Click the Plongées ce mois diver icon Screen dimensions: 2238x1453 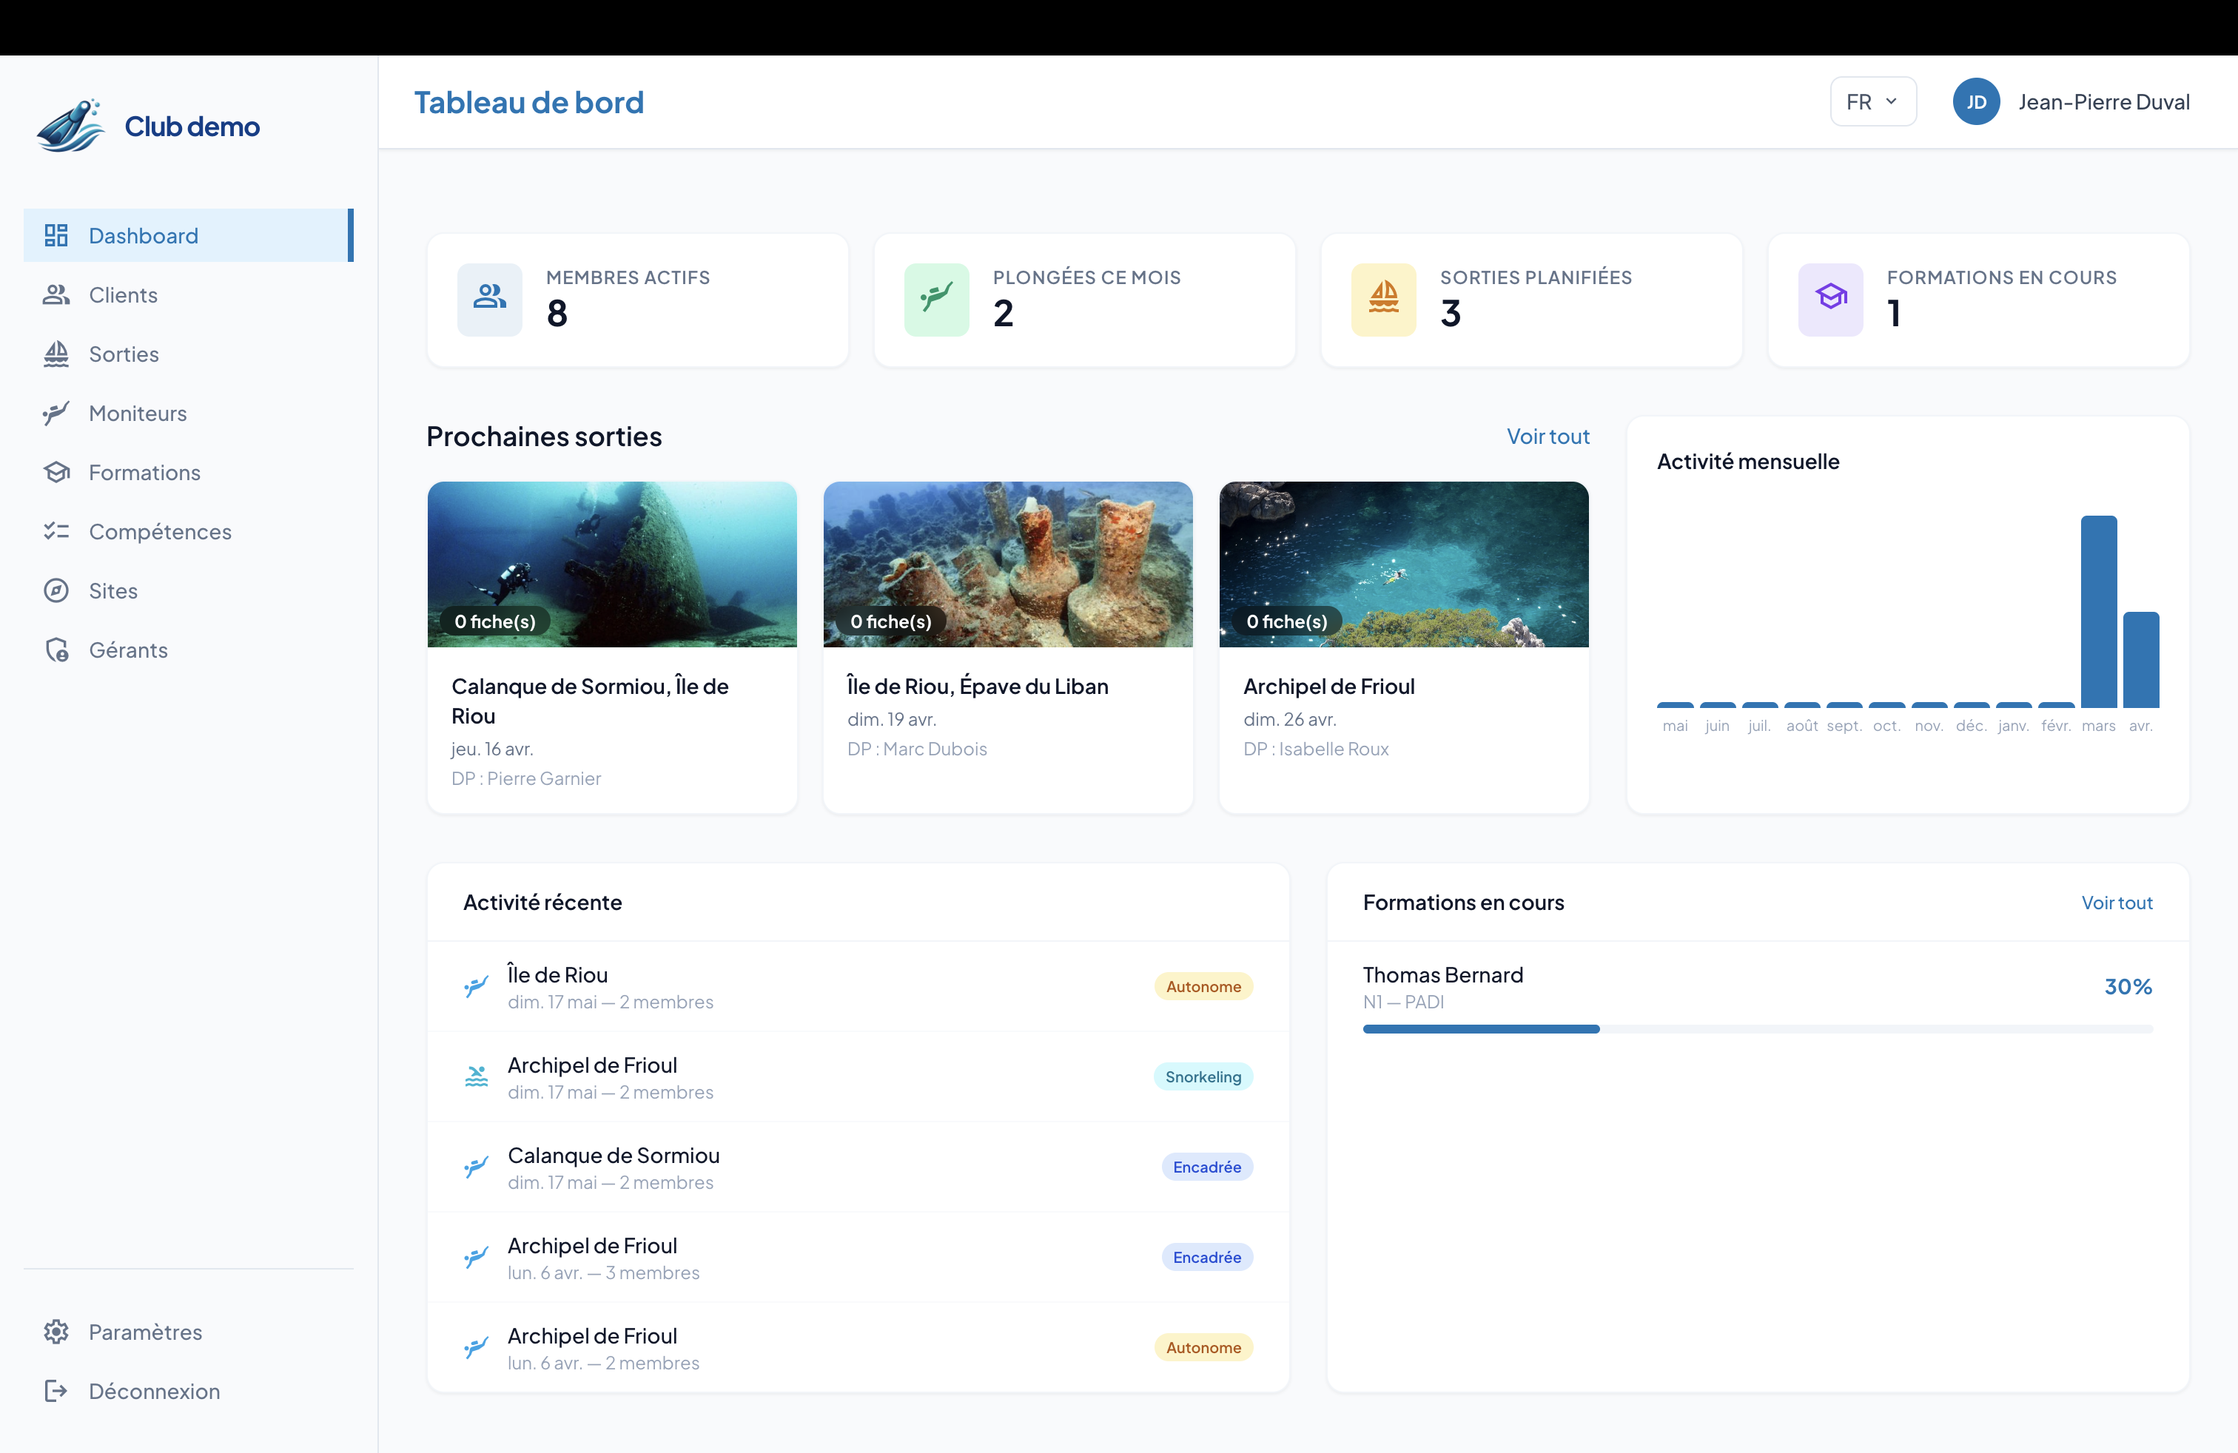click(x=935, y=299)
